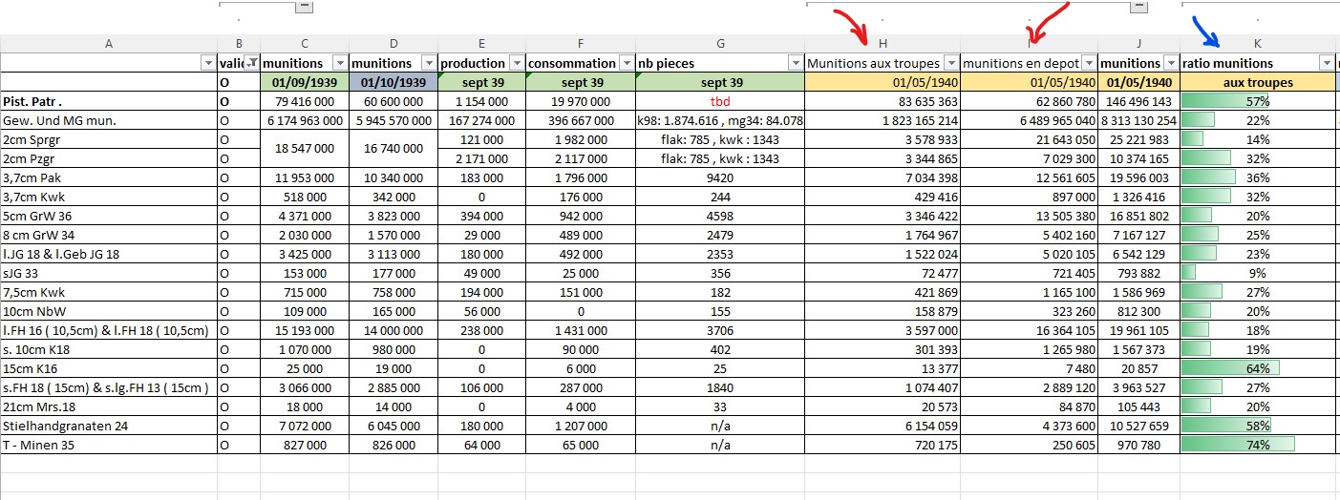This screenshot has height=500, width=1340.
Task: Collapse the column group above column B
Action: click(x=304, y=7)
